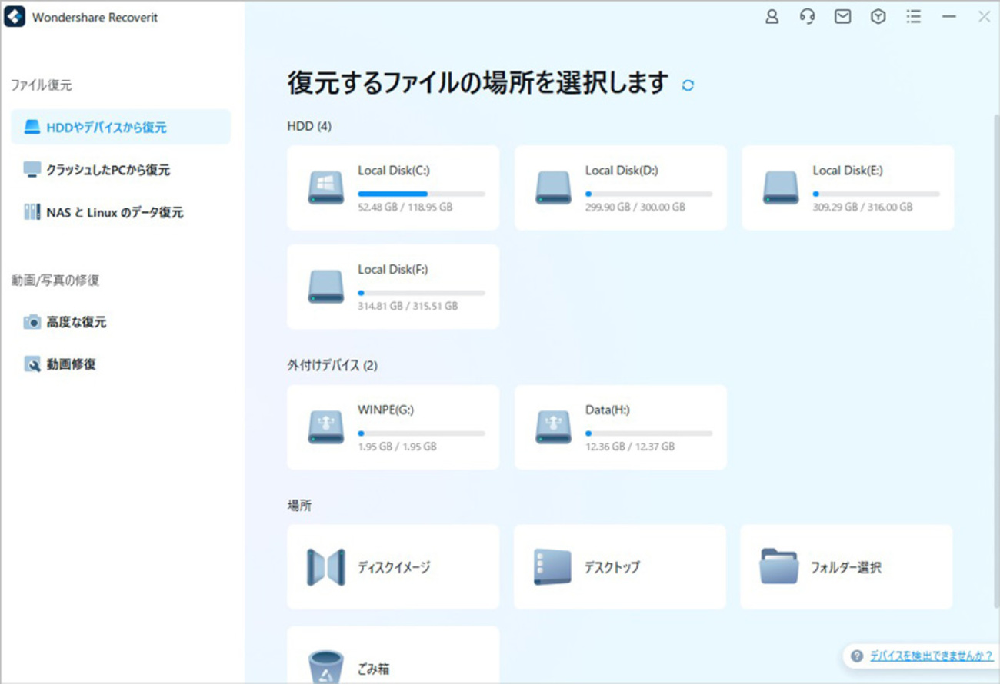Open the list menu icon
Screen dimensions: 1000x684
913,17
